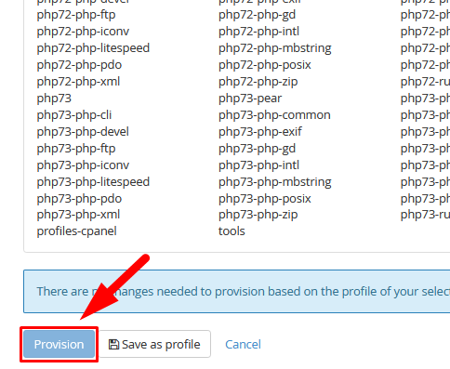Click the php73-php-intl package
Screen dimensions: 450x369
(258, 165)
